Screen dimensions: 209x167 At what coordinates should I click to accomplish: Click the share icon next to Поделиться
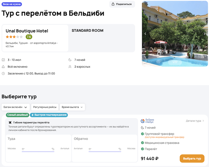click(x=114, y=4)
